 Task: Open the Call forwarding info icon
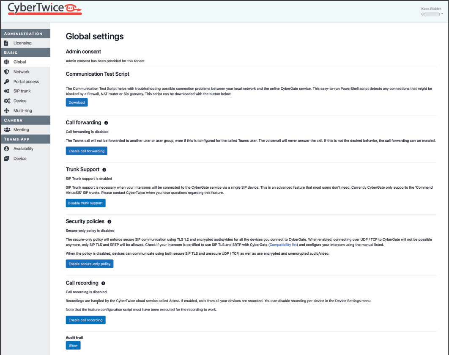tap(106, 123)
